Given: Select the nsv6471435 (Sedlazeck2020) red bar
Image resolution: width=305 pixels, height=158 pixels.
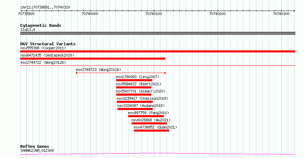Looking at the screenshot, I should [93, 59].
